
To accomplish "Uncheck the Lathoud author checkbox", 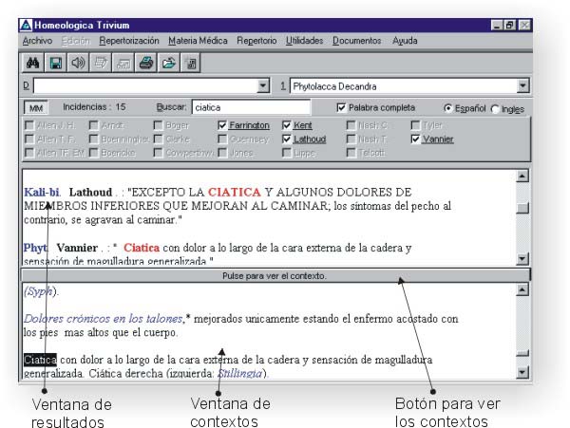I will 287,140.
